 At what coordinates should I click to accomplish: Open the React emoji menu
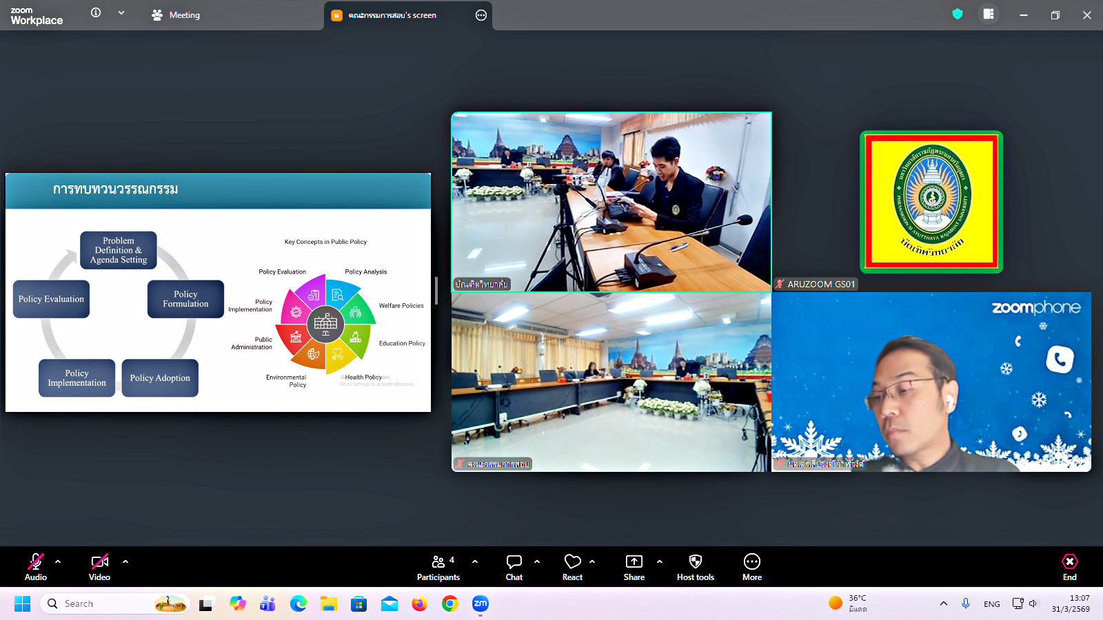(572, 567)
